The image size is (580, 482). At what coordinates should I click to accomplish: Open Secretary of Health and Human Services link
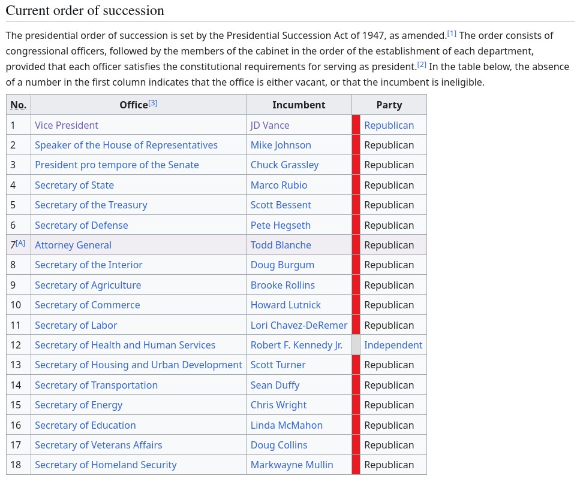point(125,345)
